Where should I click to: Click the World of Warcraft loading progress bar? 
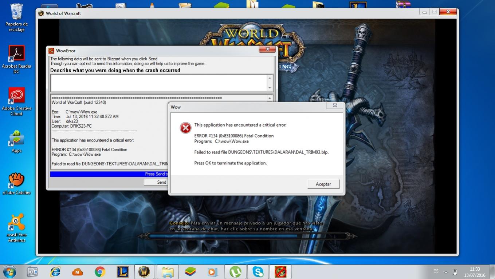coord(247,236)
